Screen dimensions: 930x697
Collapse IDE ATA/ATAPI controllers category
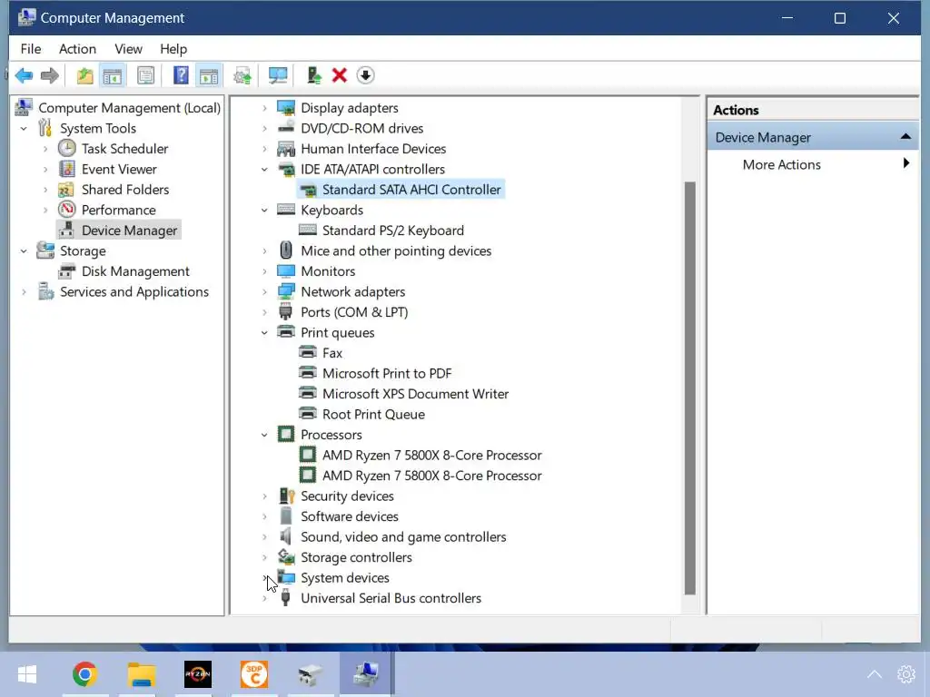click(264, 170)
